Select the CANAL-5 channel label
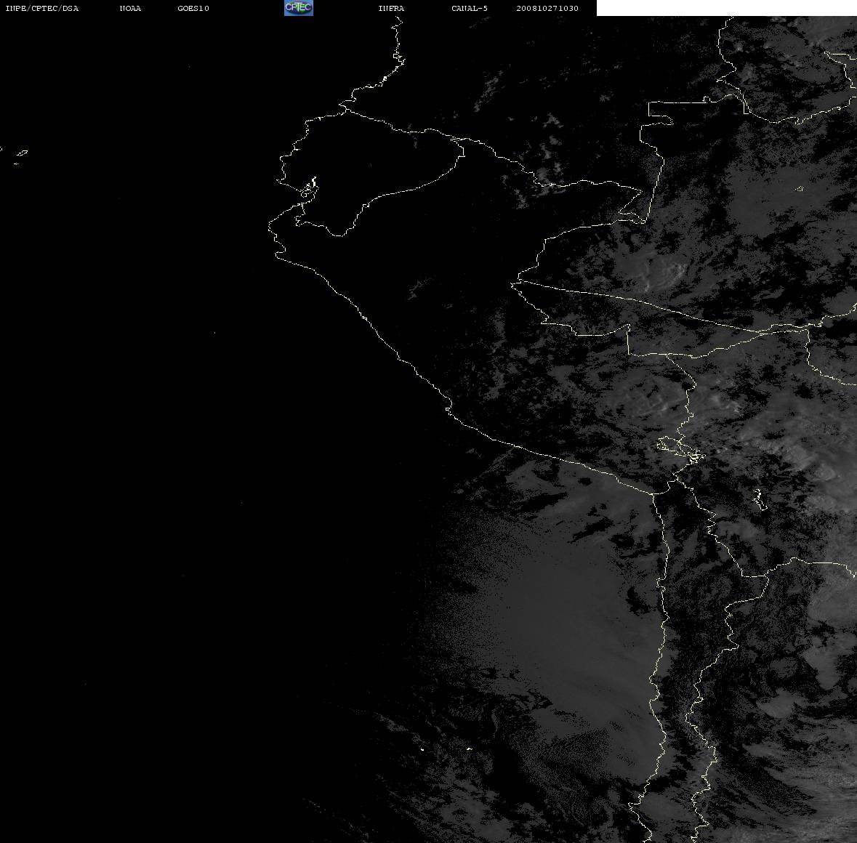 [470, 8]
